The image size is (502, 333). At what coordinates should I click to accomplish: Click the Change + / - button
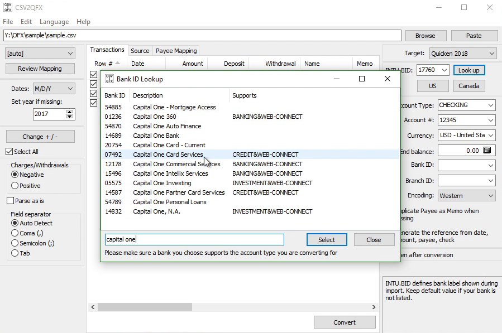[x=40, y=137]
